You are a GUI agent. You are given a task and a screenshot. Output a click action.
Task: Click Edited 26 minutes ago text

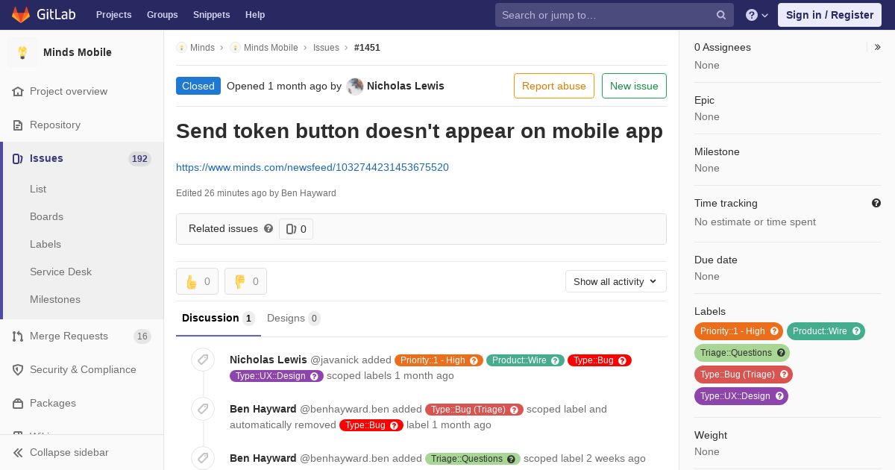(256, 193)
